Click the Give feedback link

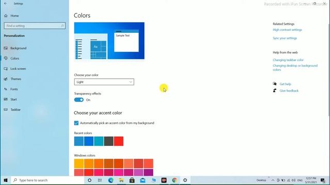289,90
